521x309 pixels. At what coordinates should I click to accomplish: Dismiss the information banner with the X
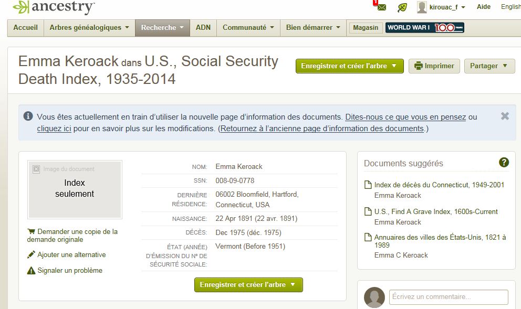coord(505,116)
